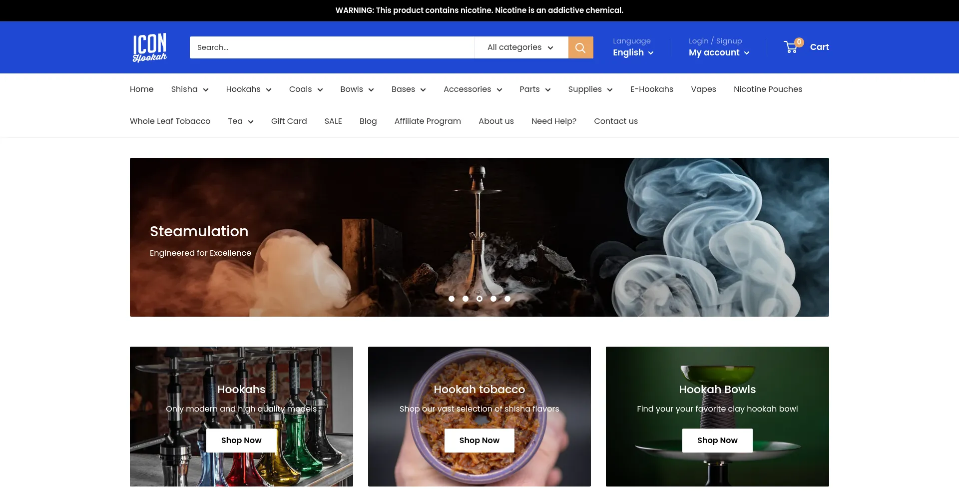The image size is (959, 496).
Task: Expand the All categories dropdown
Action: pos(521,47)
